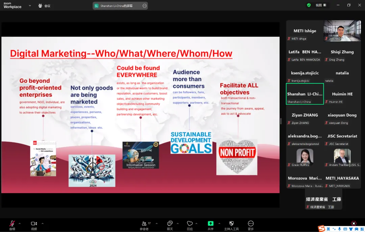The height and width of the screenshot is (232, 365).
Task: Click the green encryption shield icon
Action: pos(309,5)
